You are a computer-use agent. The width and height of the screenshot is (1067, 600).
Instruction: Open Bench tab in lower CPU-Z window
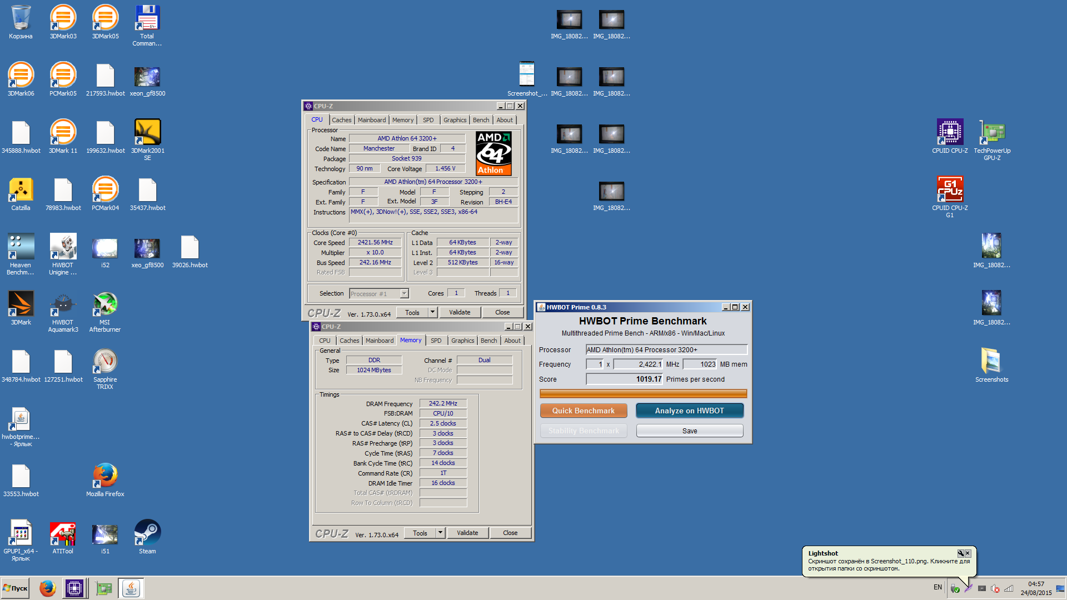click(488, 341)
